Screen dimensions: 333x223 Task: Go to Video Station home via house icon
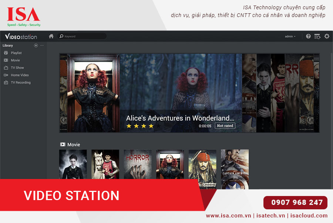point(51,36)
